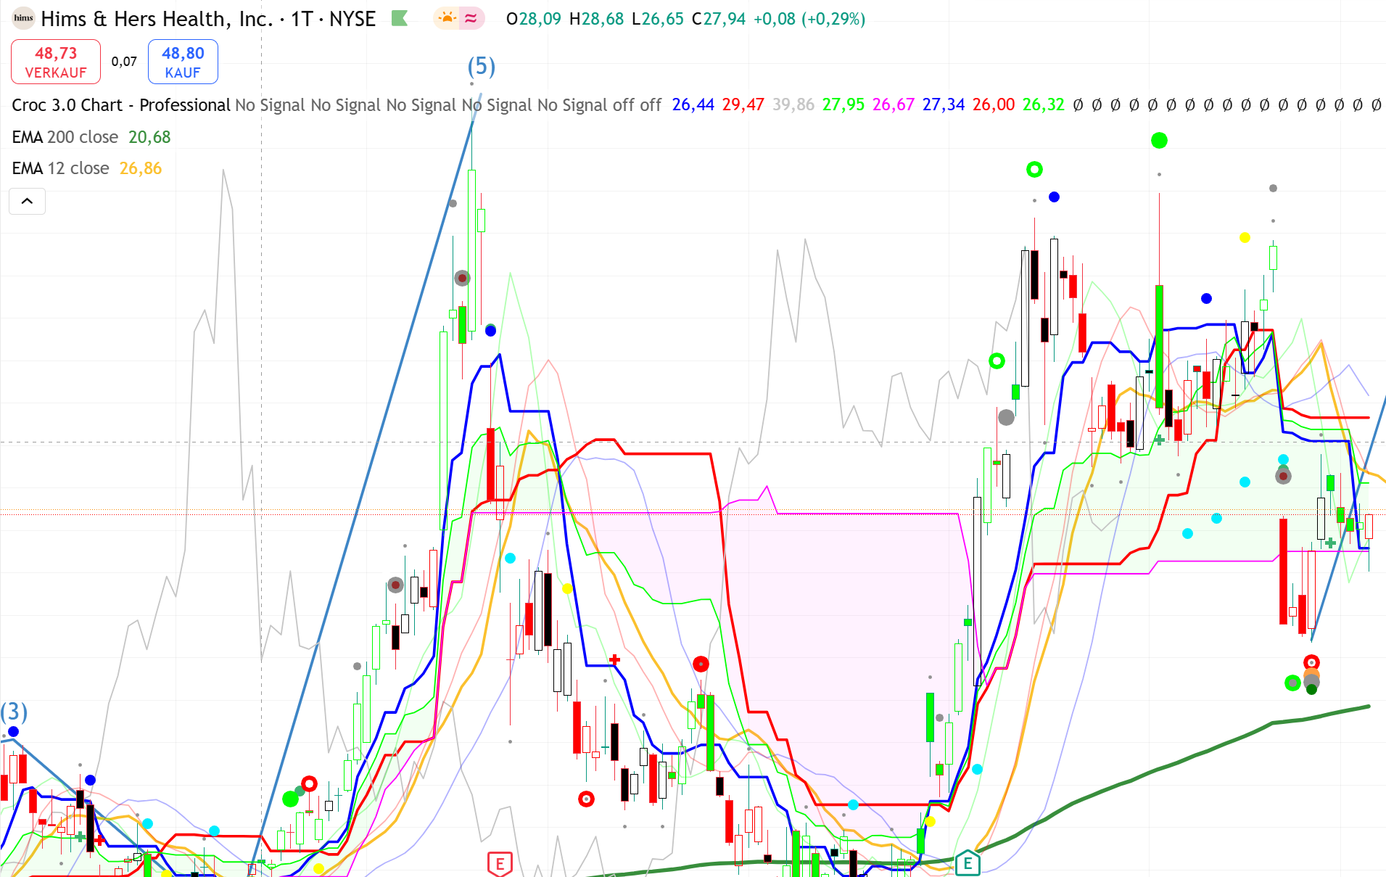Select the (3) Elliott wave label

tap(14, 712)
